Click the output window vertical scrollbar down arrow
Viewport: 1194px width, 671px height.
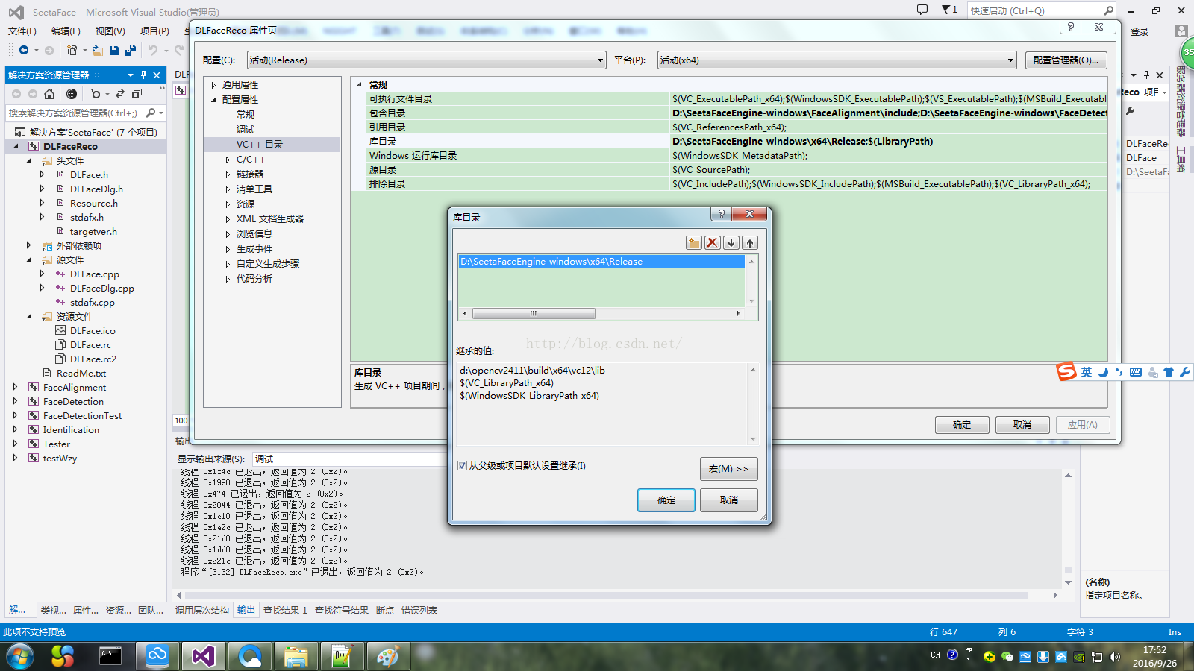(x=1068, y=582)
